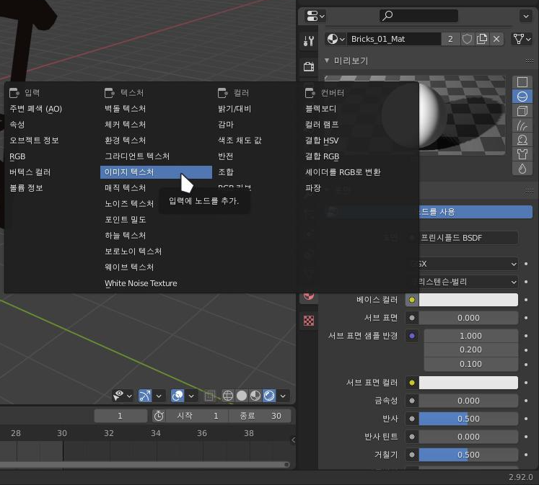Toggle rendered viewport shading
This screenshot has width=539, height=485.
pos(269,396)
